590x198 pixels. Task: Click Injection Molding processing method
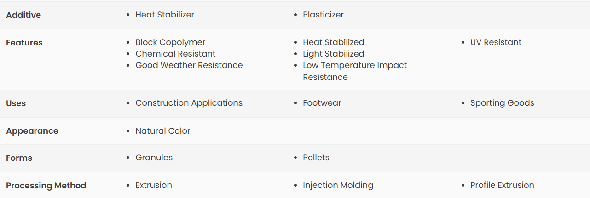point(338,185)
